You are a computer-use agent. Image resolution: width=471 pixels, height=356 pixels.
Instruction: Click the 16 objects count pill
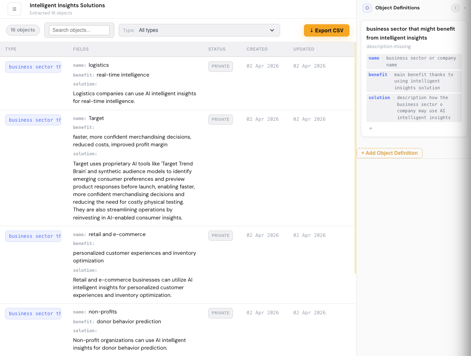pyautogui.click(x=23, y=30)
